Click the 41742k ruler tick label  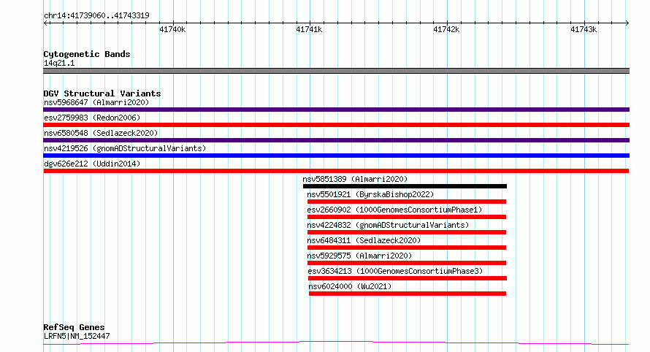coord(446,29)
